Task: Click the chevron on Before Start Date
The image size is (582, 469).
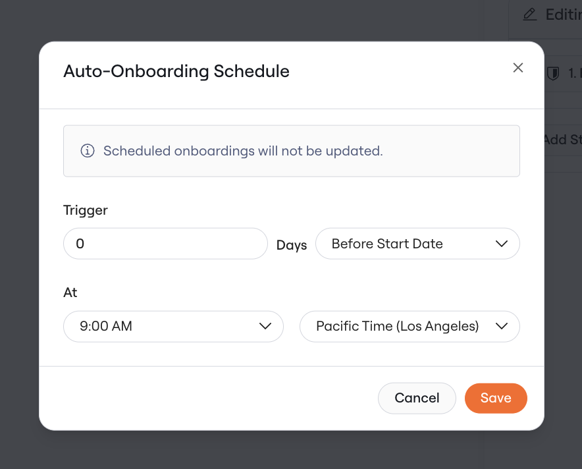Action: pos(502,244)
